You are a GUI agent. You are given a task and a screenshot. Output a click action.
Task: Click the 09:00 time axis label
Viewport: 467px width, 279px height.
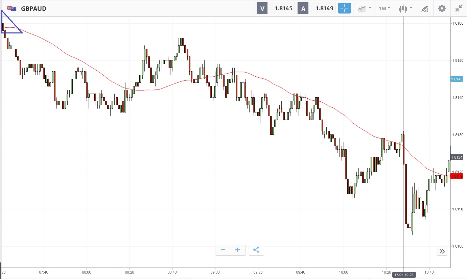215,272
